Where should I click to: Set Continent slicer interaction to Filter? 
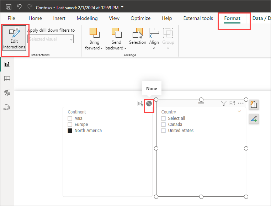click(x=140, y=104)
